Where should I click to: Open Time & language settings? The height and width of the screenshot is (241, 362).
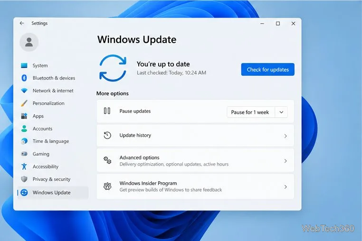pos(51,141)
